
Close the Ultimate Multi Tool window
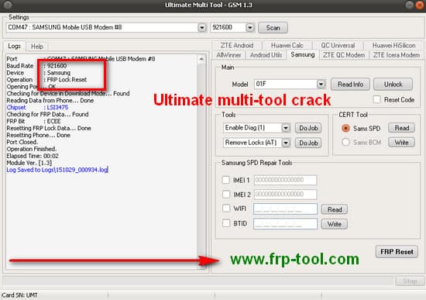click(420, 5)
